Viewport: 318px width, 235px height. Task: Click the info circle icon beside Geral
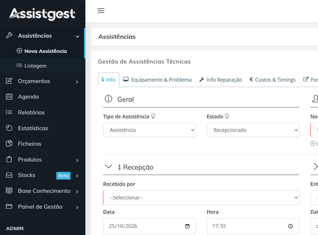108,99
